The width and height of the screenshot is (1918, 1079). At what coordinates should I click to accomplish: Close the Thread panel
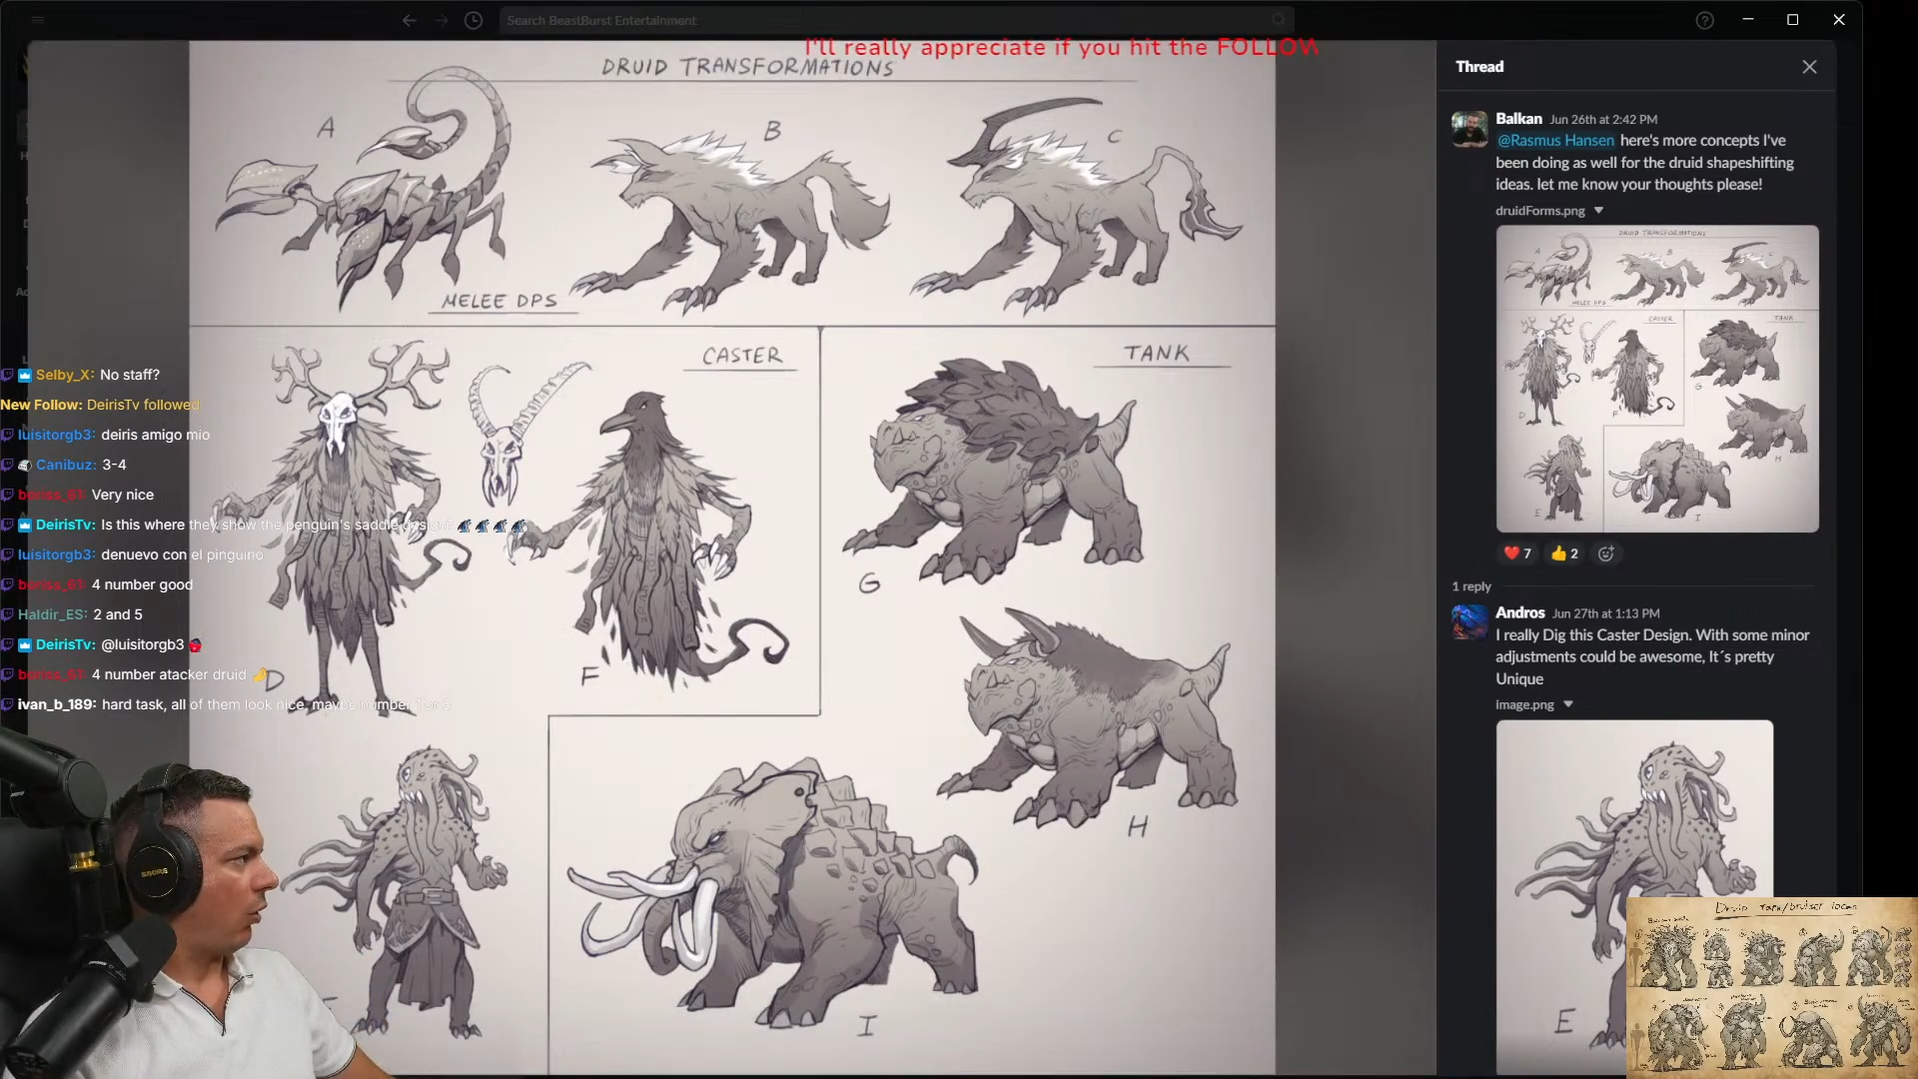click(1809, 67)
